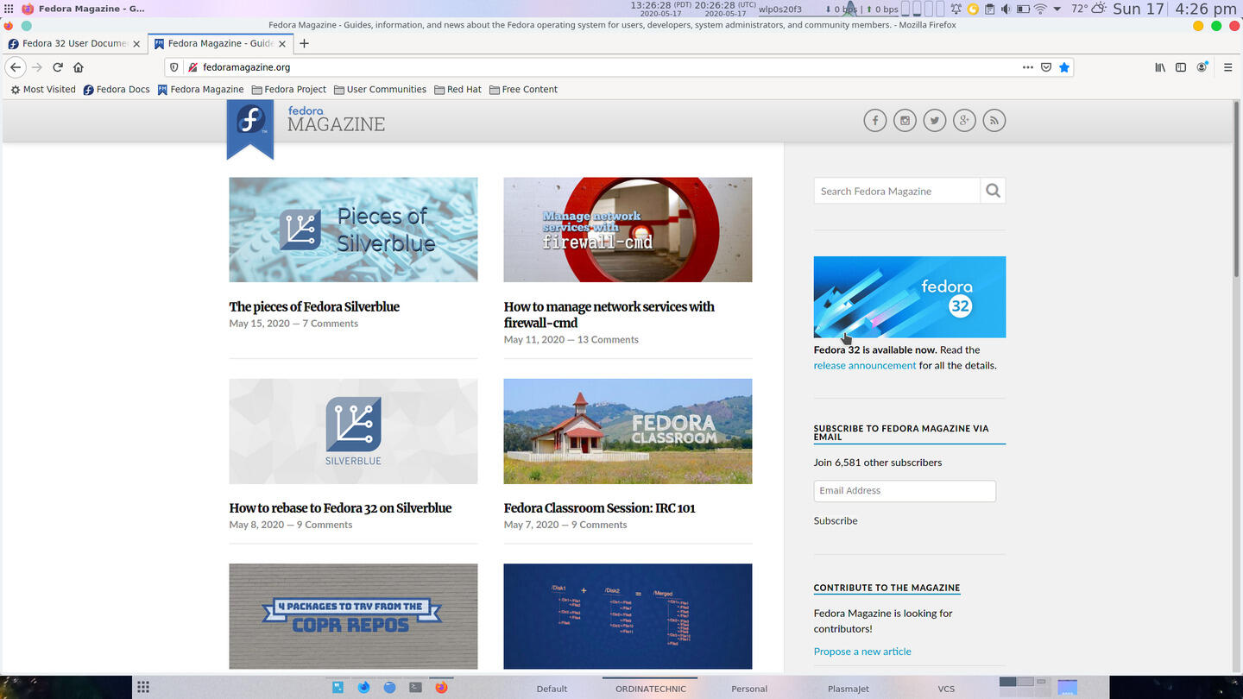
Task: Click the Fedora logo ribbon banner
Action: tap(250, 129)
